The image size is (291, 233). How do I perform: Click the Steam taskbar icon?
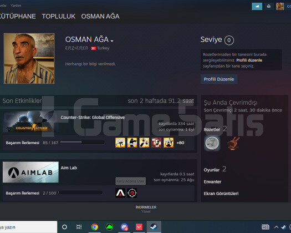pos(154,227)
